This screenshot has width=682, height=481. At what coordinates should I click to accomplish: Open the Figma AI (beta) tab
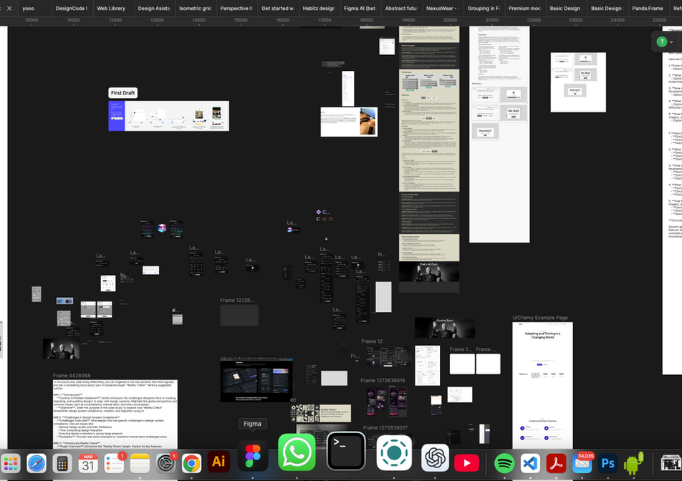coord(360,9)
